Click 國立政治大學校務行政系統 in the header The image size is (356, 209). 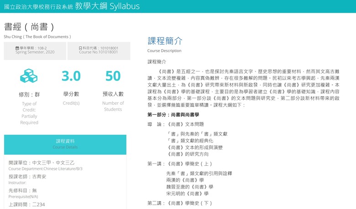pos(38,7)
